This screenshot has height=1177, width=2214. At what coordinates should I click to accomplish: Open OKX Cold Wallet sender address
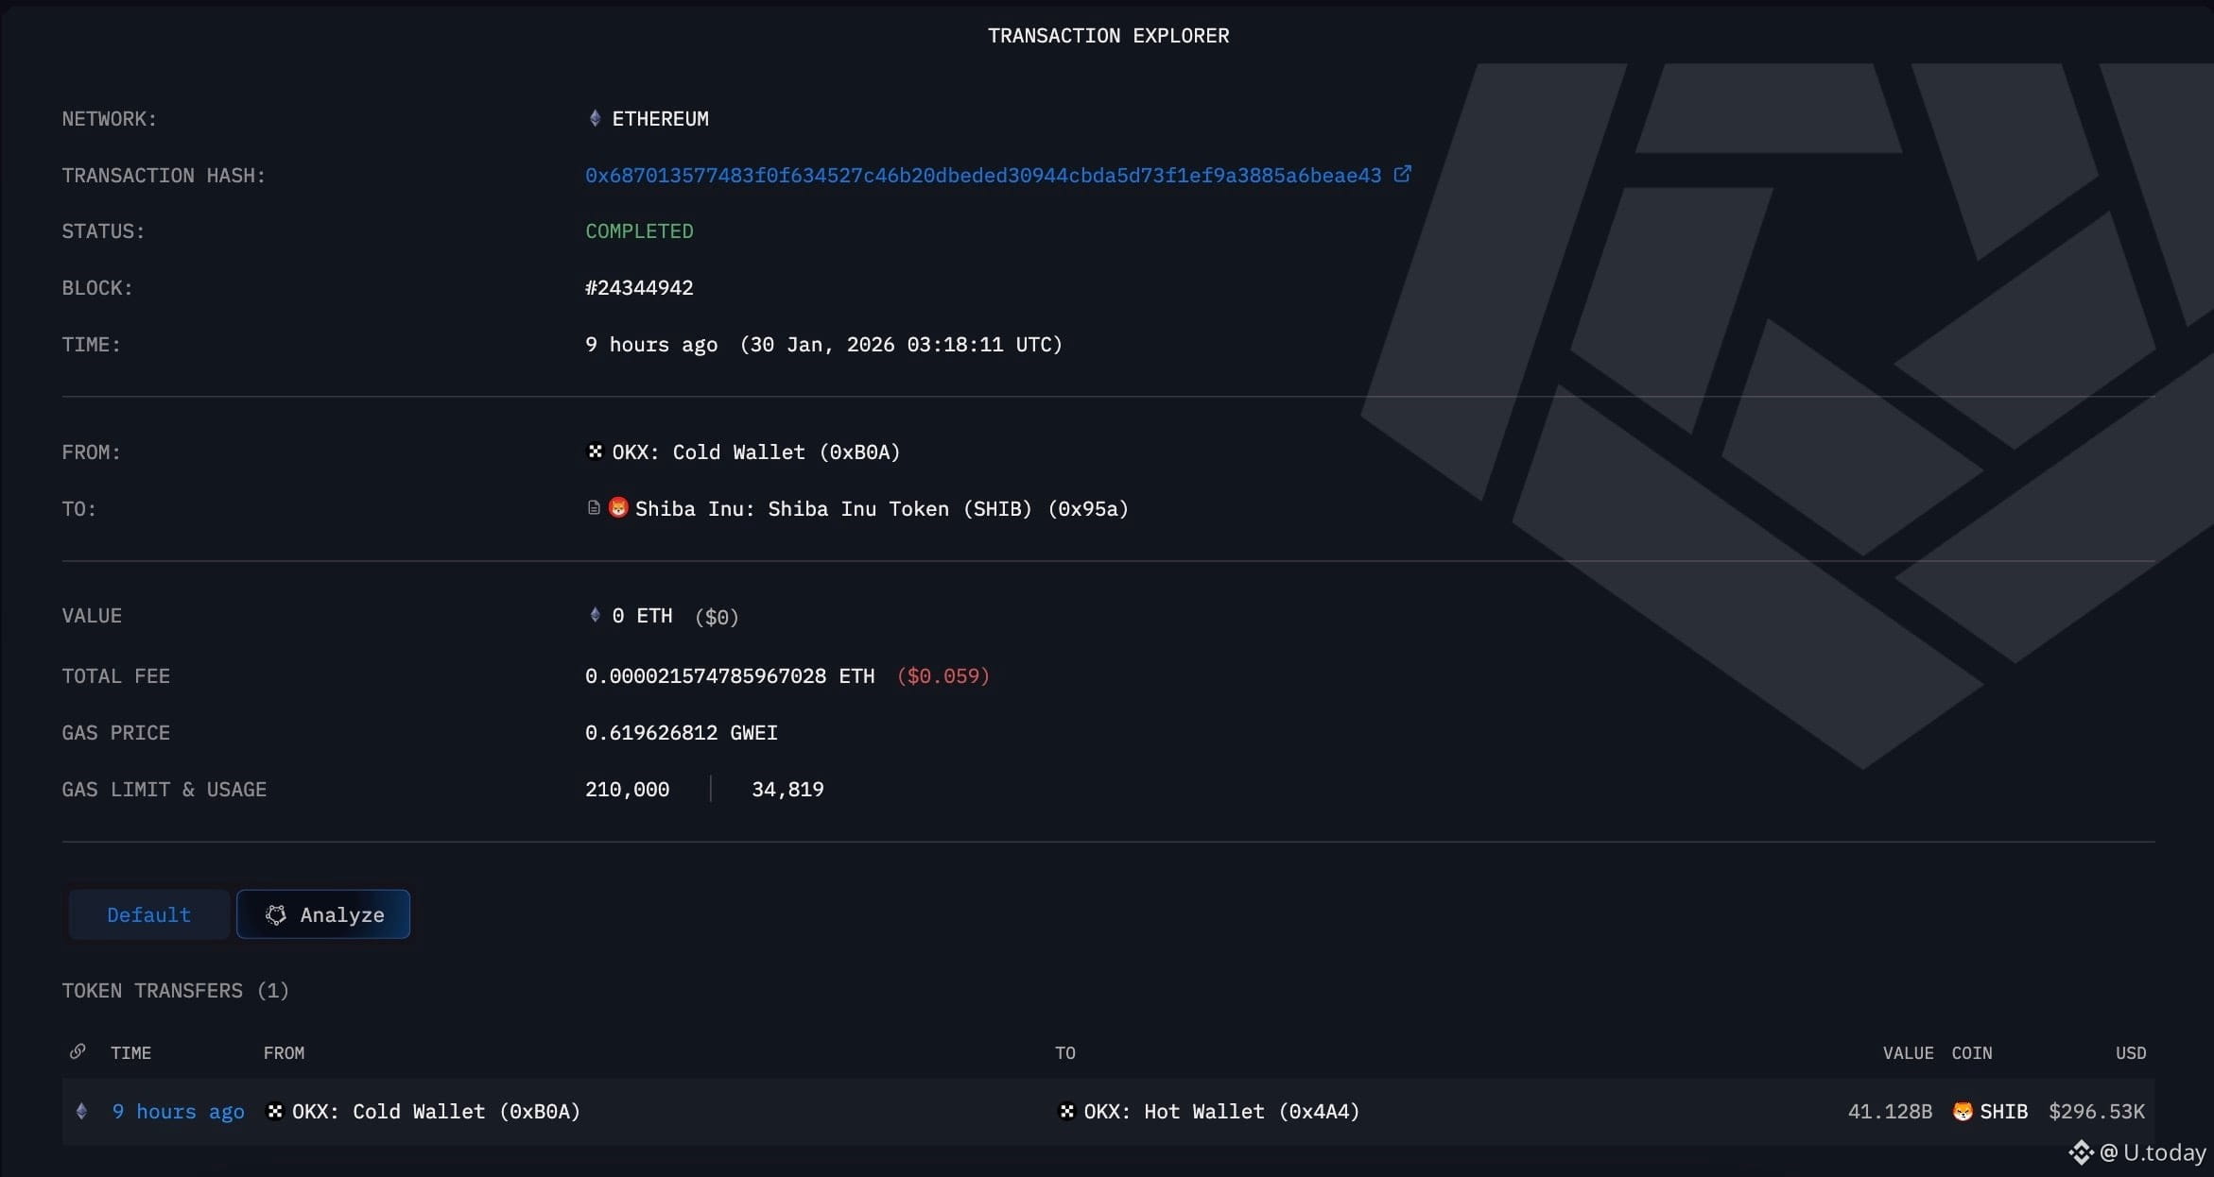[x=755, y=452]
